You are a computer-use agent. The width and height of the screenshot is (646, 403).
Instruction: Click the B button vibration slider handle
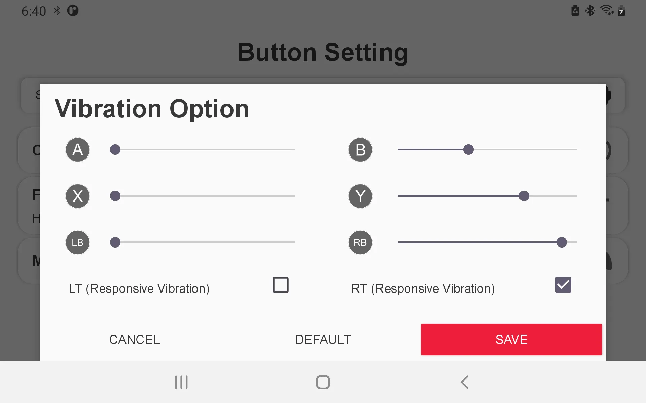(x=468, y=150)
